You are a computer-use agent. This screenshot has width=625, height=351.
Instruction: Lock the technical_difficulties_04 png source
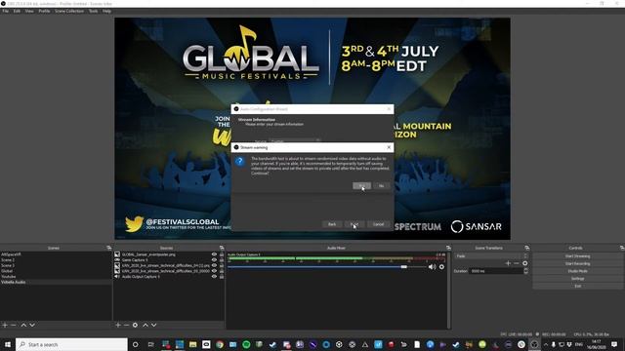pos(222,265)
